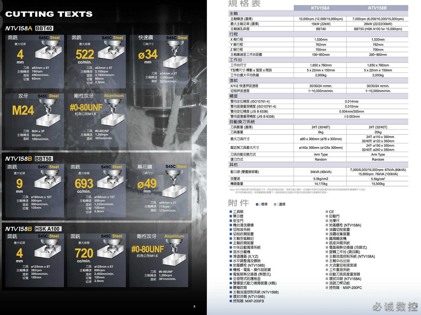421x315 pixels.
Task: Select the "15,500kg" machine weight
Action: coord(378,184)
